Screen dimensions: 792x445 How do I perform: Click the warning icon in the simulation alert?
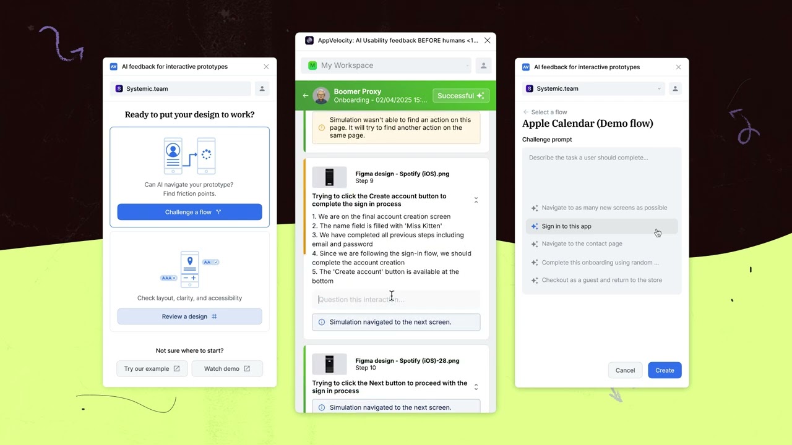tap(322, 128)
